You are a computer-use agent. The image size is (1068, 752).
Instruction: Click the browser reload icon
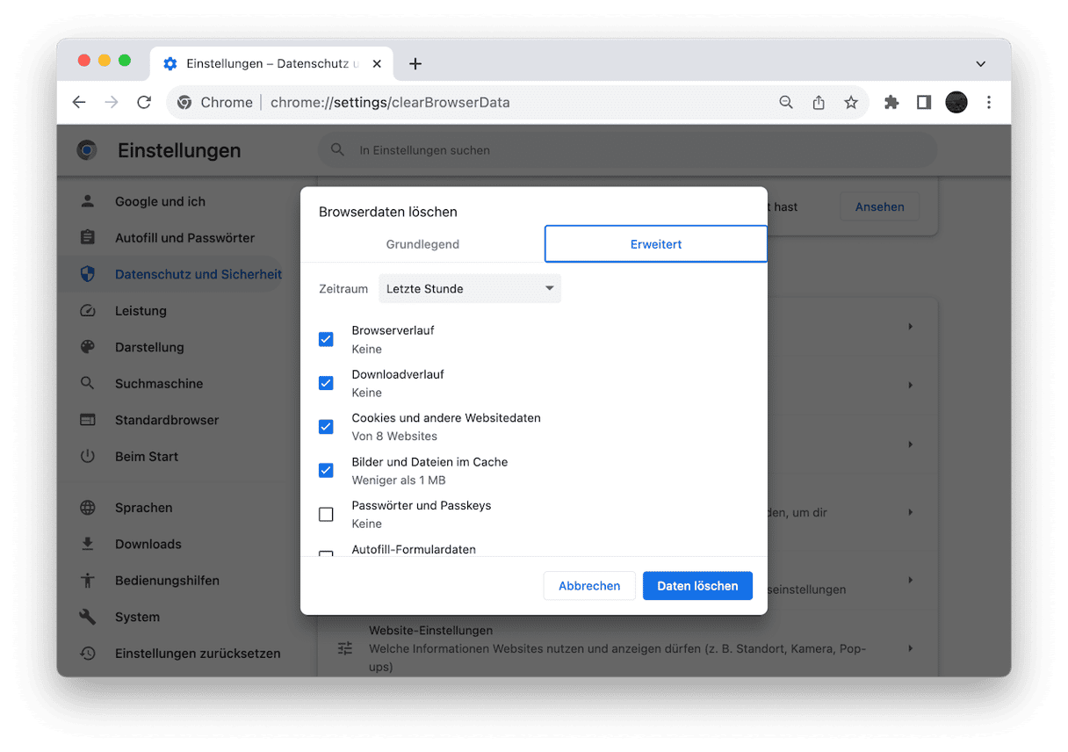(x=144, y=103)
